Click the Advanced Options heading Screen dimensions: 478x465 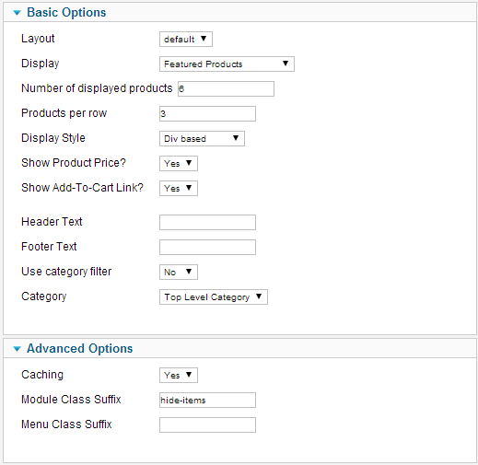[80, 349]
